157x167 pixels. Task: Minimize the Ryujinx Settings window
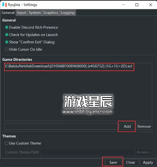[123, 5]
